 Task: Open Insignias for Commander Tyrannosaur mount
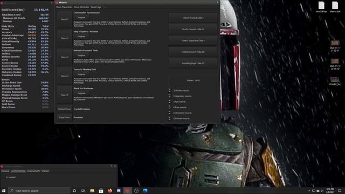81,17
